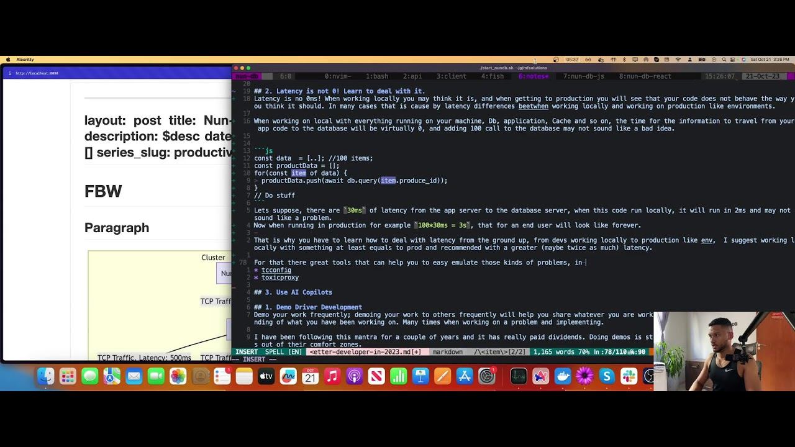Click SPELL [EN] indicator in status line
The image size is (795, 447).
point(283,352)
